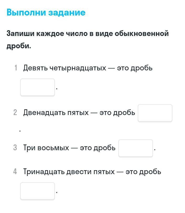
Task: Click the text Три восьмых — это дробь
Action: click(69, 148)
